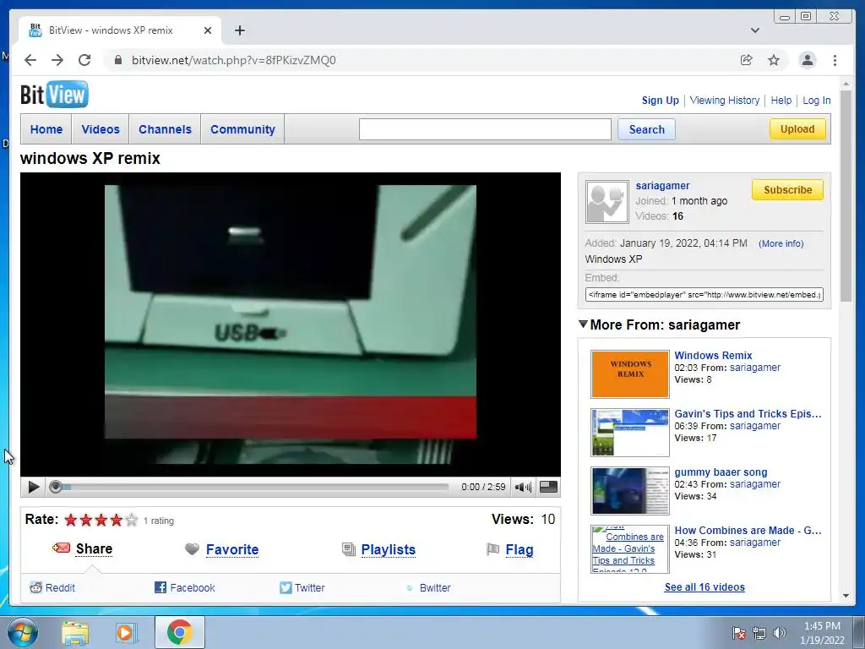865x649 pixels.
Task: Open Windows Remix video thumbnail
Action: click(630, 374)
